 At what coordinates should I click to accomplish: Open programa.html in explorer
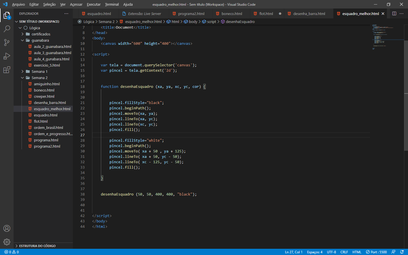(x=46, y=140)
